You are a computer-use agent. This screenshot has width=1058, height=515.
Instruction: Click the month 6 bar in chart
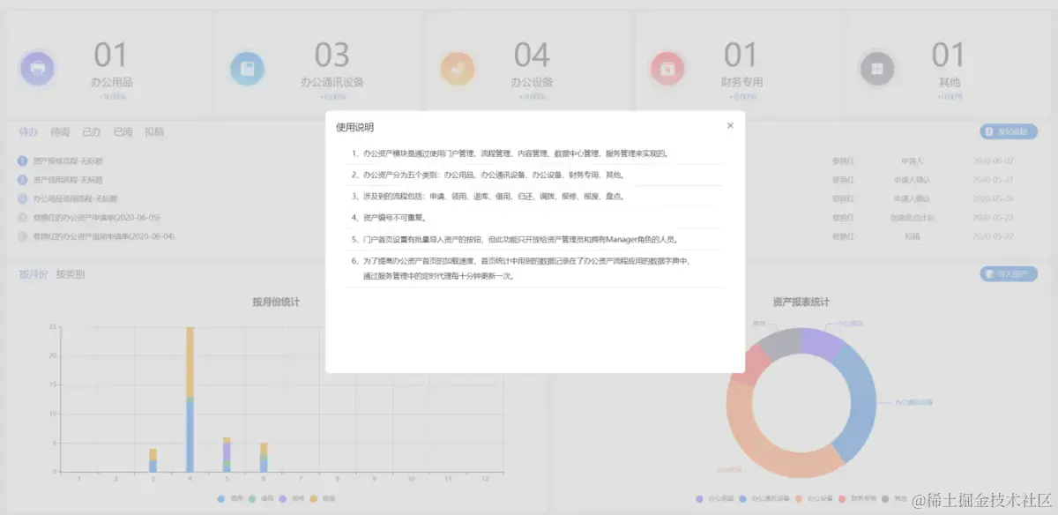pyautogui.click(x=264, y=458)
